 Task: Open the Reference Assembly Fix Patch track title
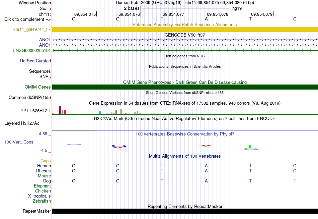tap(184, 24)
